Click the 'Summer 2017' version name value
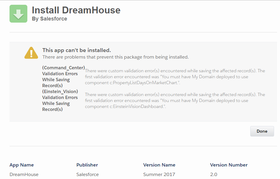This screenshot has width=280, height=179. (x=159, y=174)
